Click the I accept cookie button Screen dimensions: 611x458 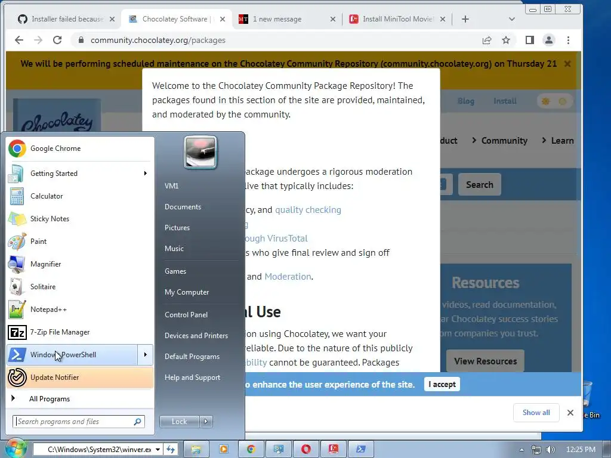pos(442,385)
